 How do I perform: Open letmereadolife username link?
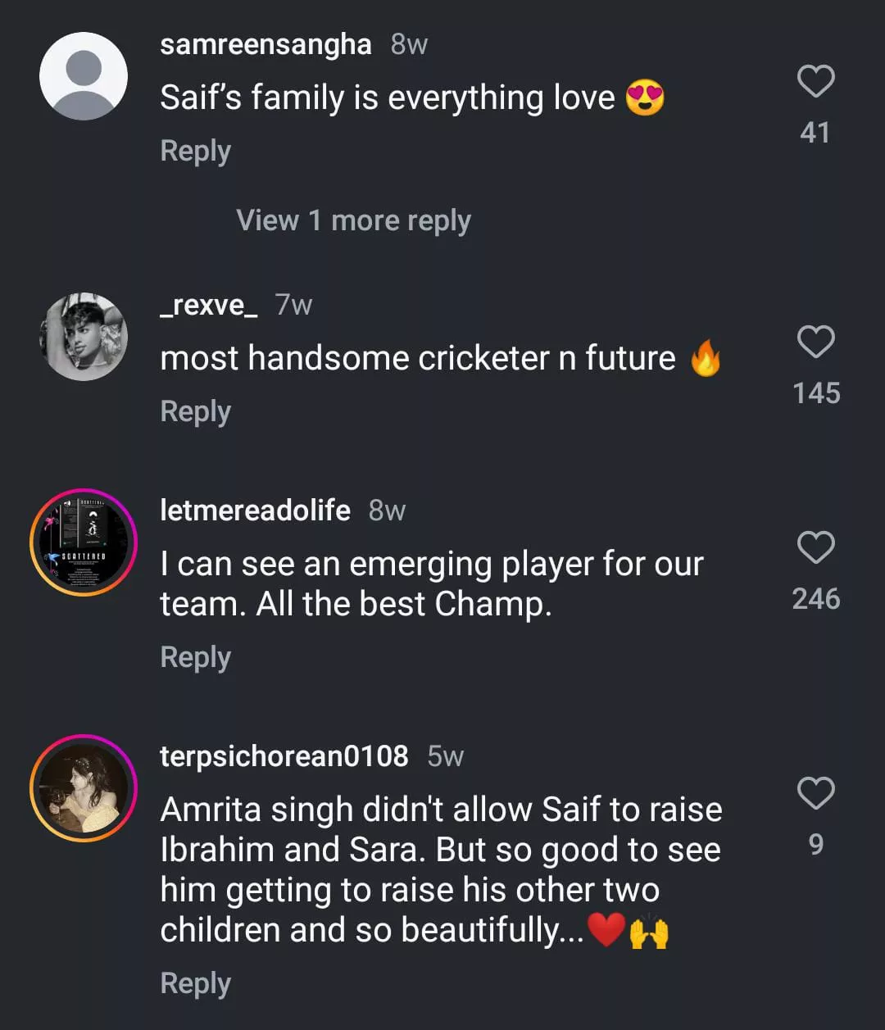pyautogui.click(x=255, y=510)
